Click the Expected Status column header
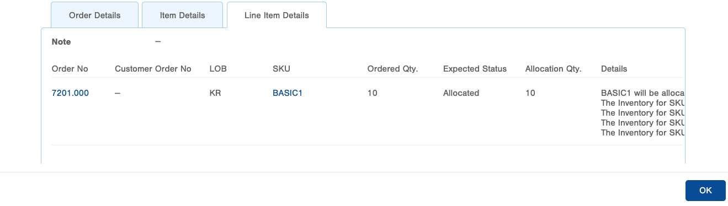The image size is (728, 206). [x=475, y=69]
